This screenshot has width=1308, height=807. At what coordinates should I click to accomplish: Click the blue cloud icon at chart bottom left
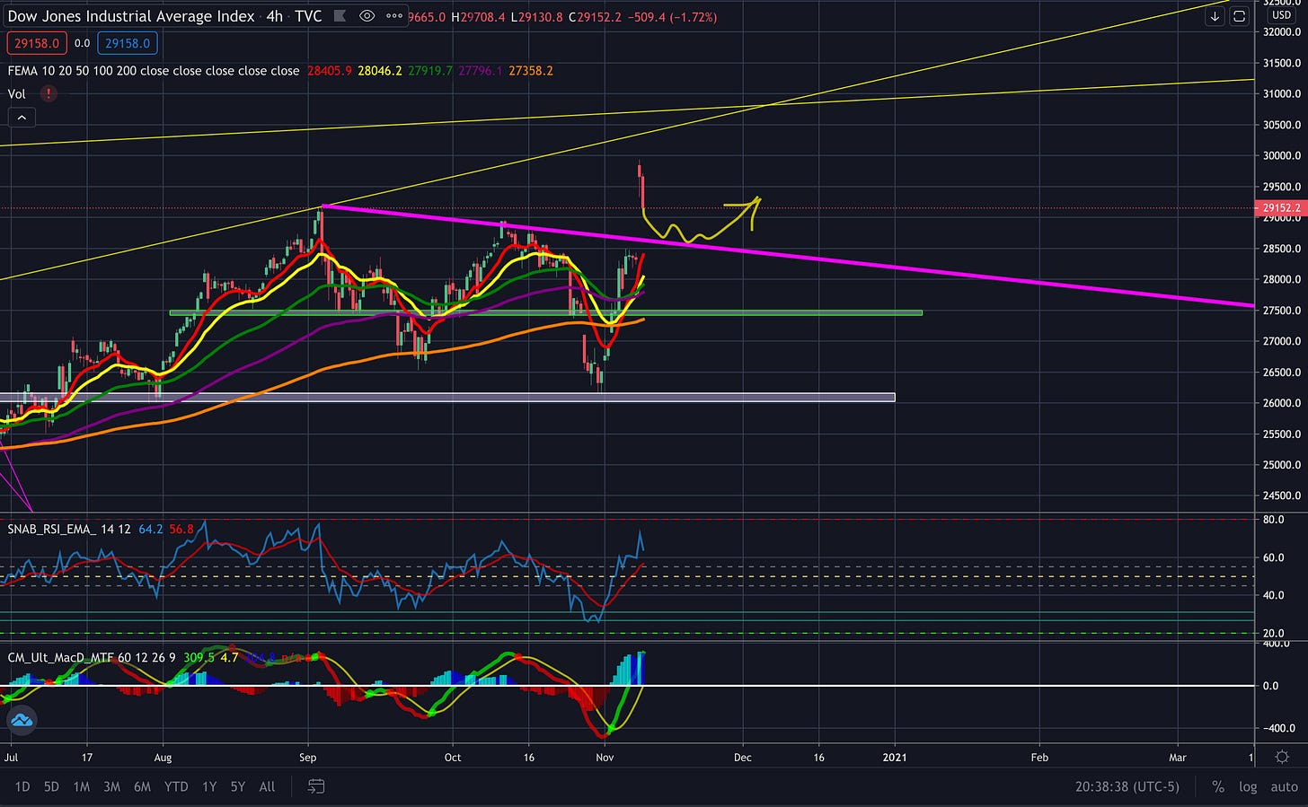21,719
